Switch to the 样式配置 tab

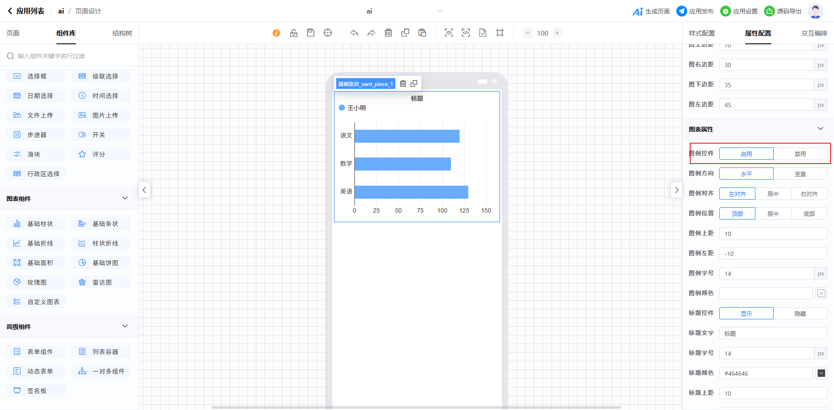[x=702, y=33]
